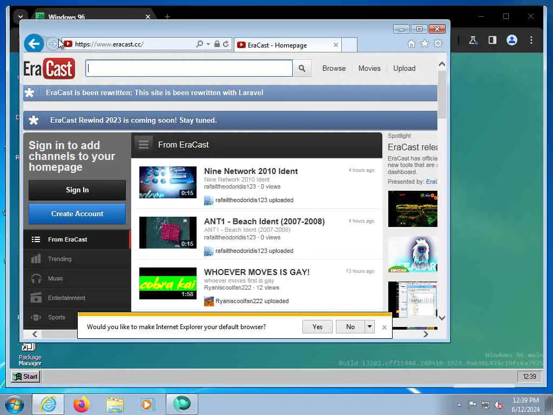Open the Upload menu link

pos(404,69)
